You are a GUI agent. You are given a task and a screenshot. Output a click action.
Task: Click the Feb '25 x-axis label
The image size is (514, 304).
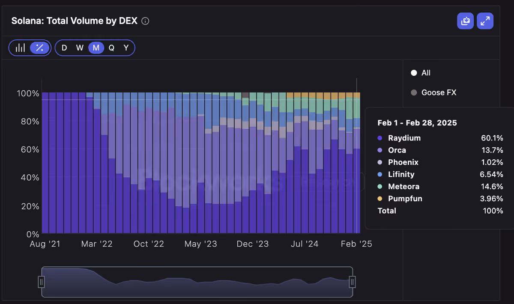[x=356, y=244]
